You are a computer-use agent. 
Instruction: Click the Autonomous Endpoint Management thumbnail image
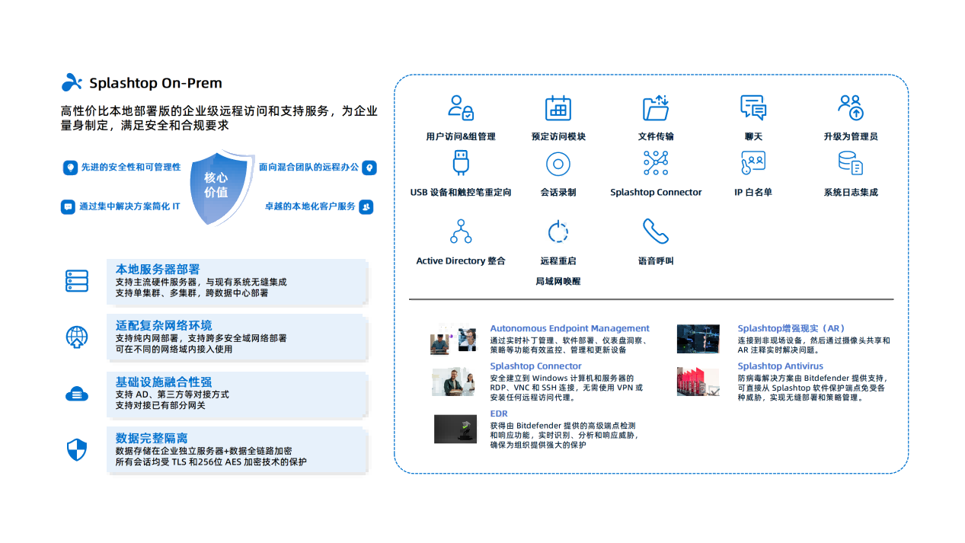tap(453, 340)
